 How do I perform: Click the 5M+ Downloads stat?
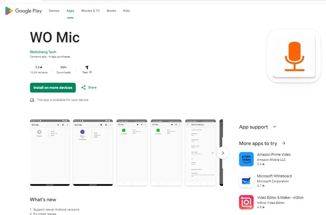[x=64, y=70]
